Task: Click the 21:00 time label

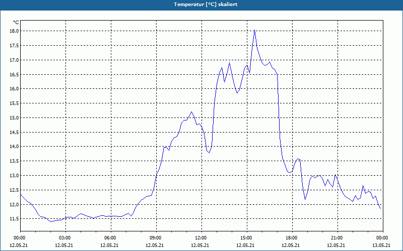Action: tap(338, 238)
